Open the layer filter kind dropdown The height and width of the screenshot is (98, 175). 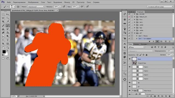tap(137, 47)
